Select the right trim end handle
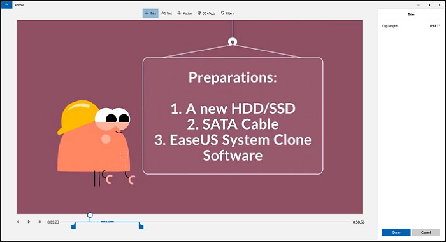446x242 pixels. click(x=141, y=226)
